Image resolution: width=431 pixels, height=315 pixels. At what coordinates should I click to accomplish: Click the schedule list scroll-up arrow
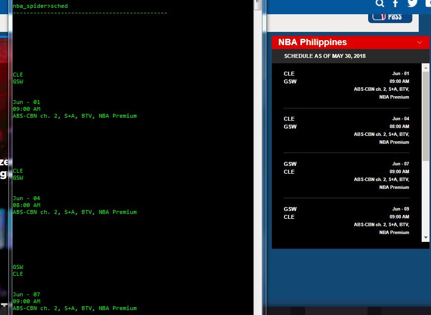tap(426, 67)
